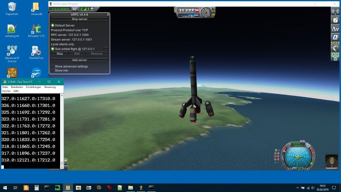Screen dimensions: 341x192
Task: Close the kRPC v0.4.8 panel
Action: tap(108, 15)
